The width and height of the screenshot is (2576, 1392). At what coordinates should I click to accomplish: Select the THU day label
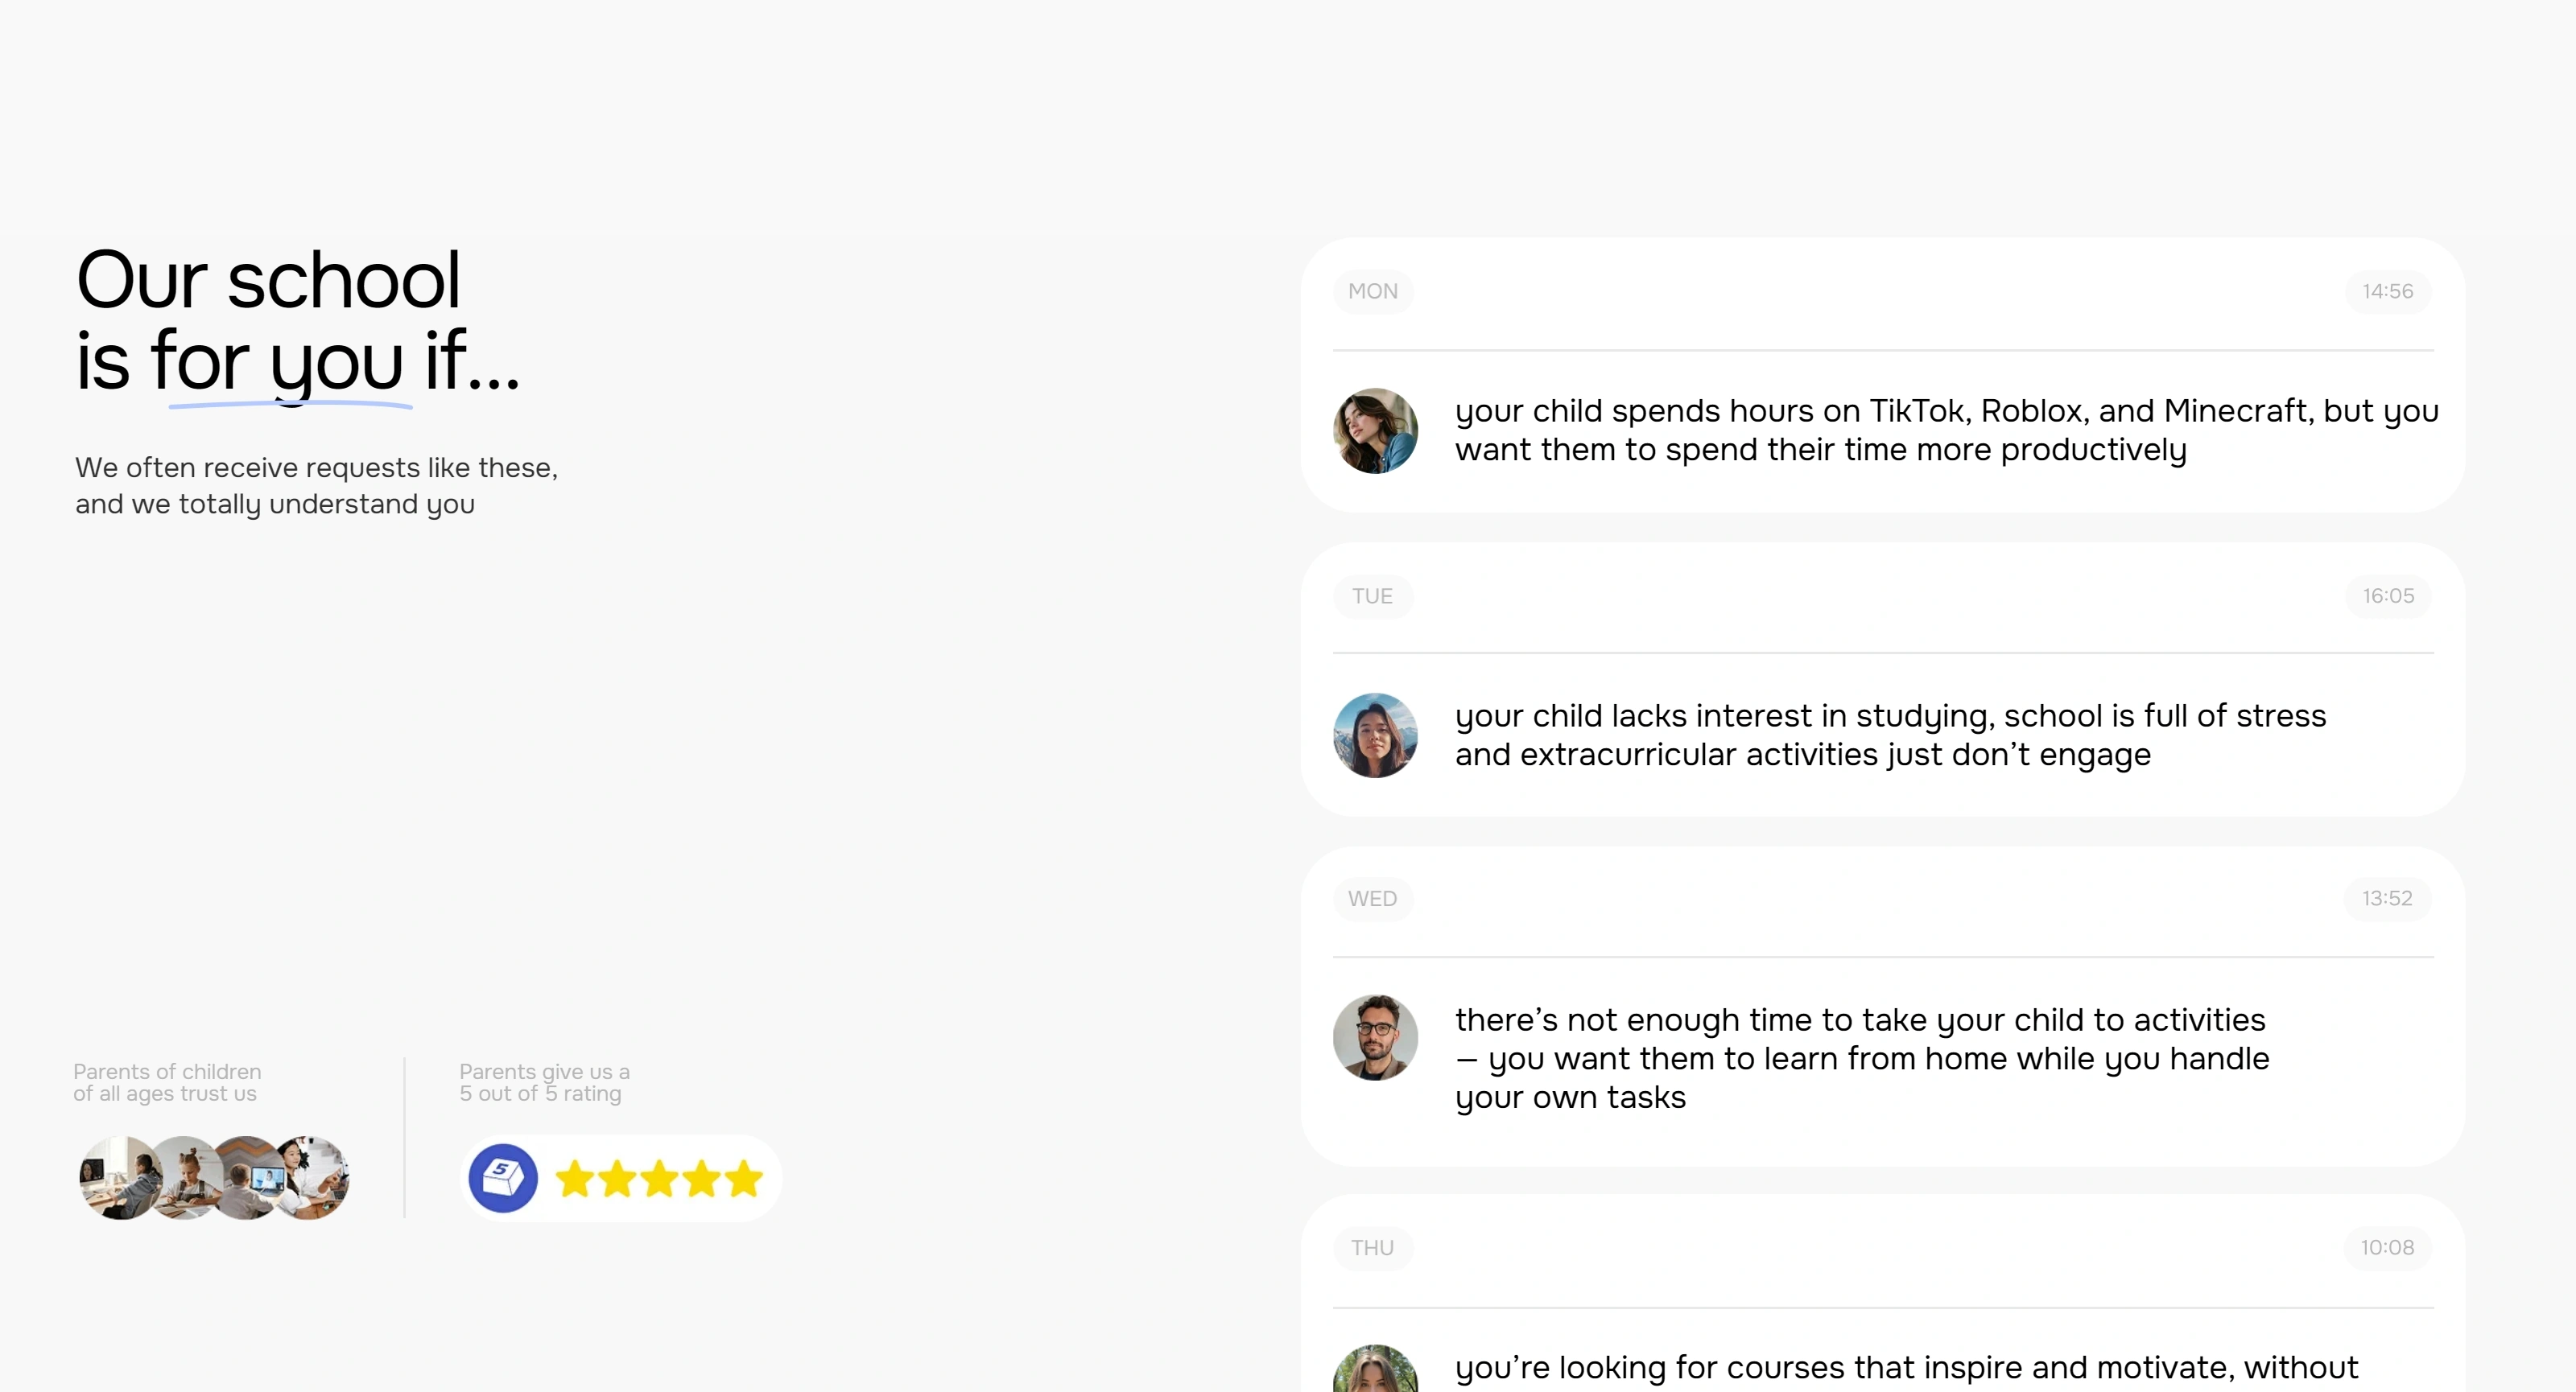pyautogui.click(x=1373, y=1248)
